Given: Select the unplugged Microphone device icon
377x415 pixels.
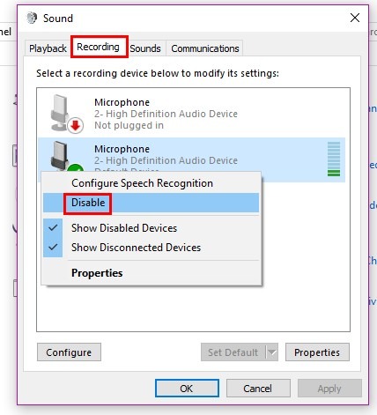Looking at the screenshot, I should (x=63, y=113).
